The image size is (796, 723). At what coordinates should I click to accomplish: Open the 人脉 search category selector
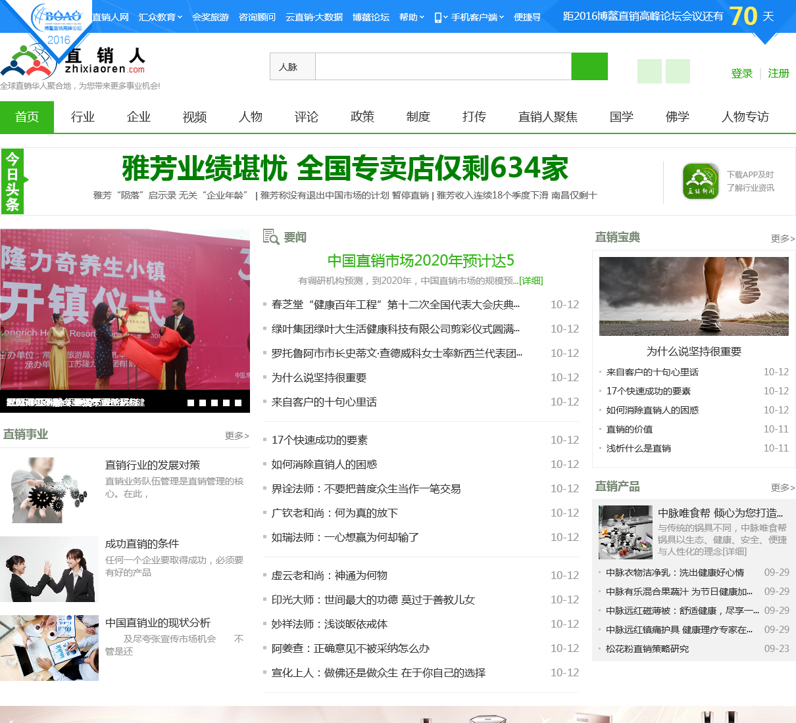pyautogui.click(x=293, y=67)
